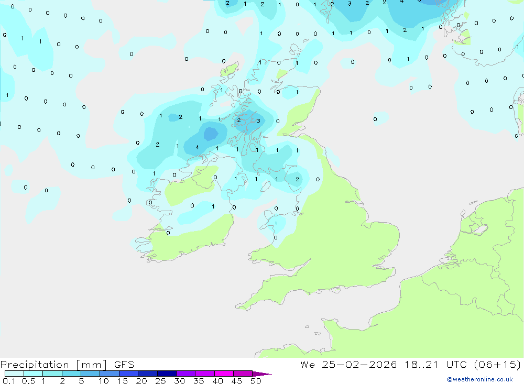524x384 pixels.
Task: Click the 'Precipitation [mm]' title text
Action: (x=53, y=365)
